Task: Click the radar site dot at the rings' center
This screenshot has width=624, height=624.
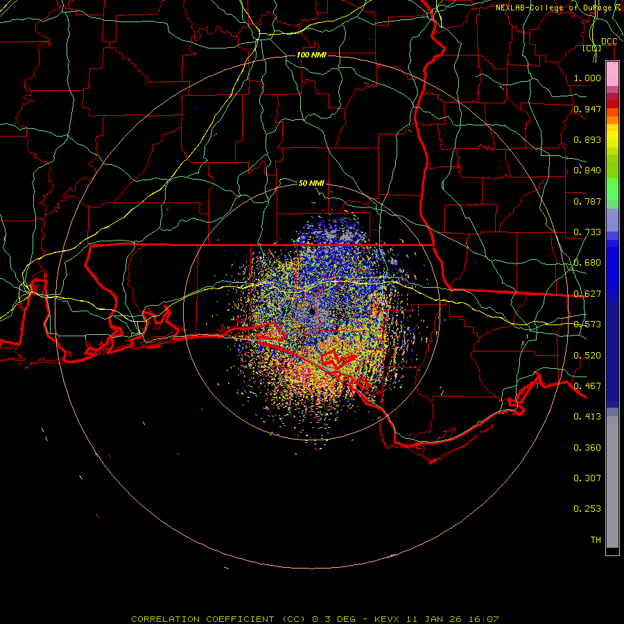Action: (x=312, y=312)
